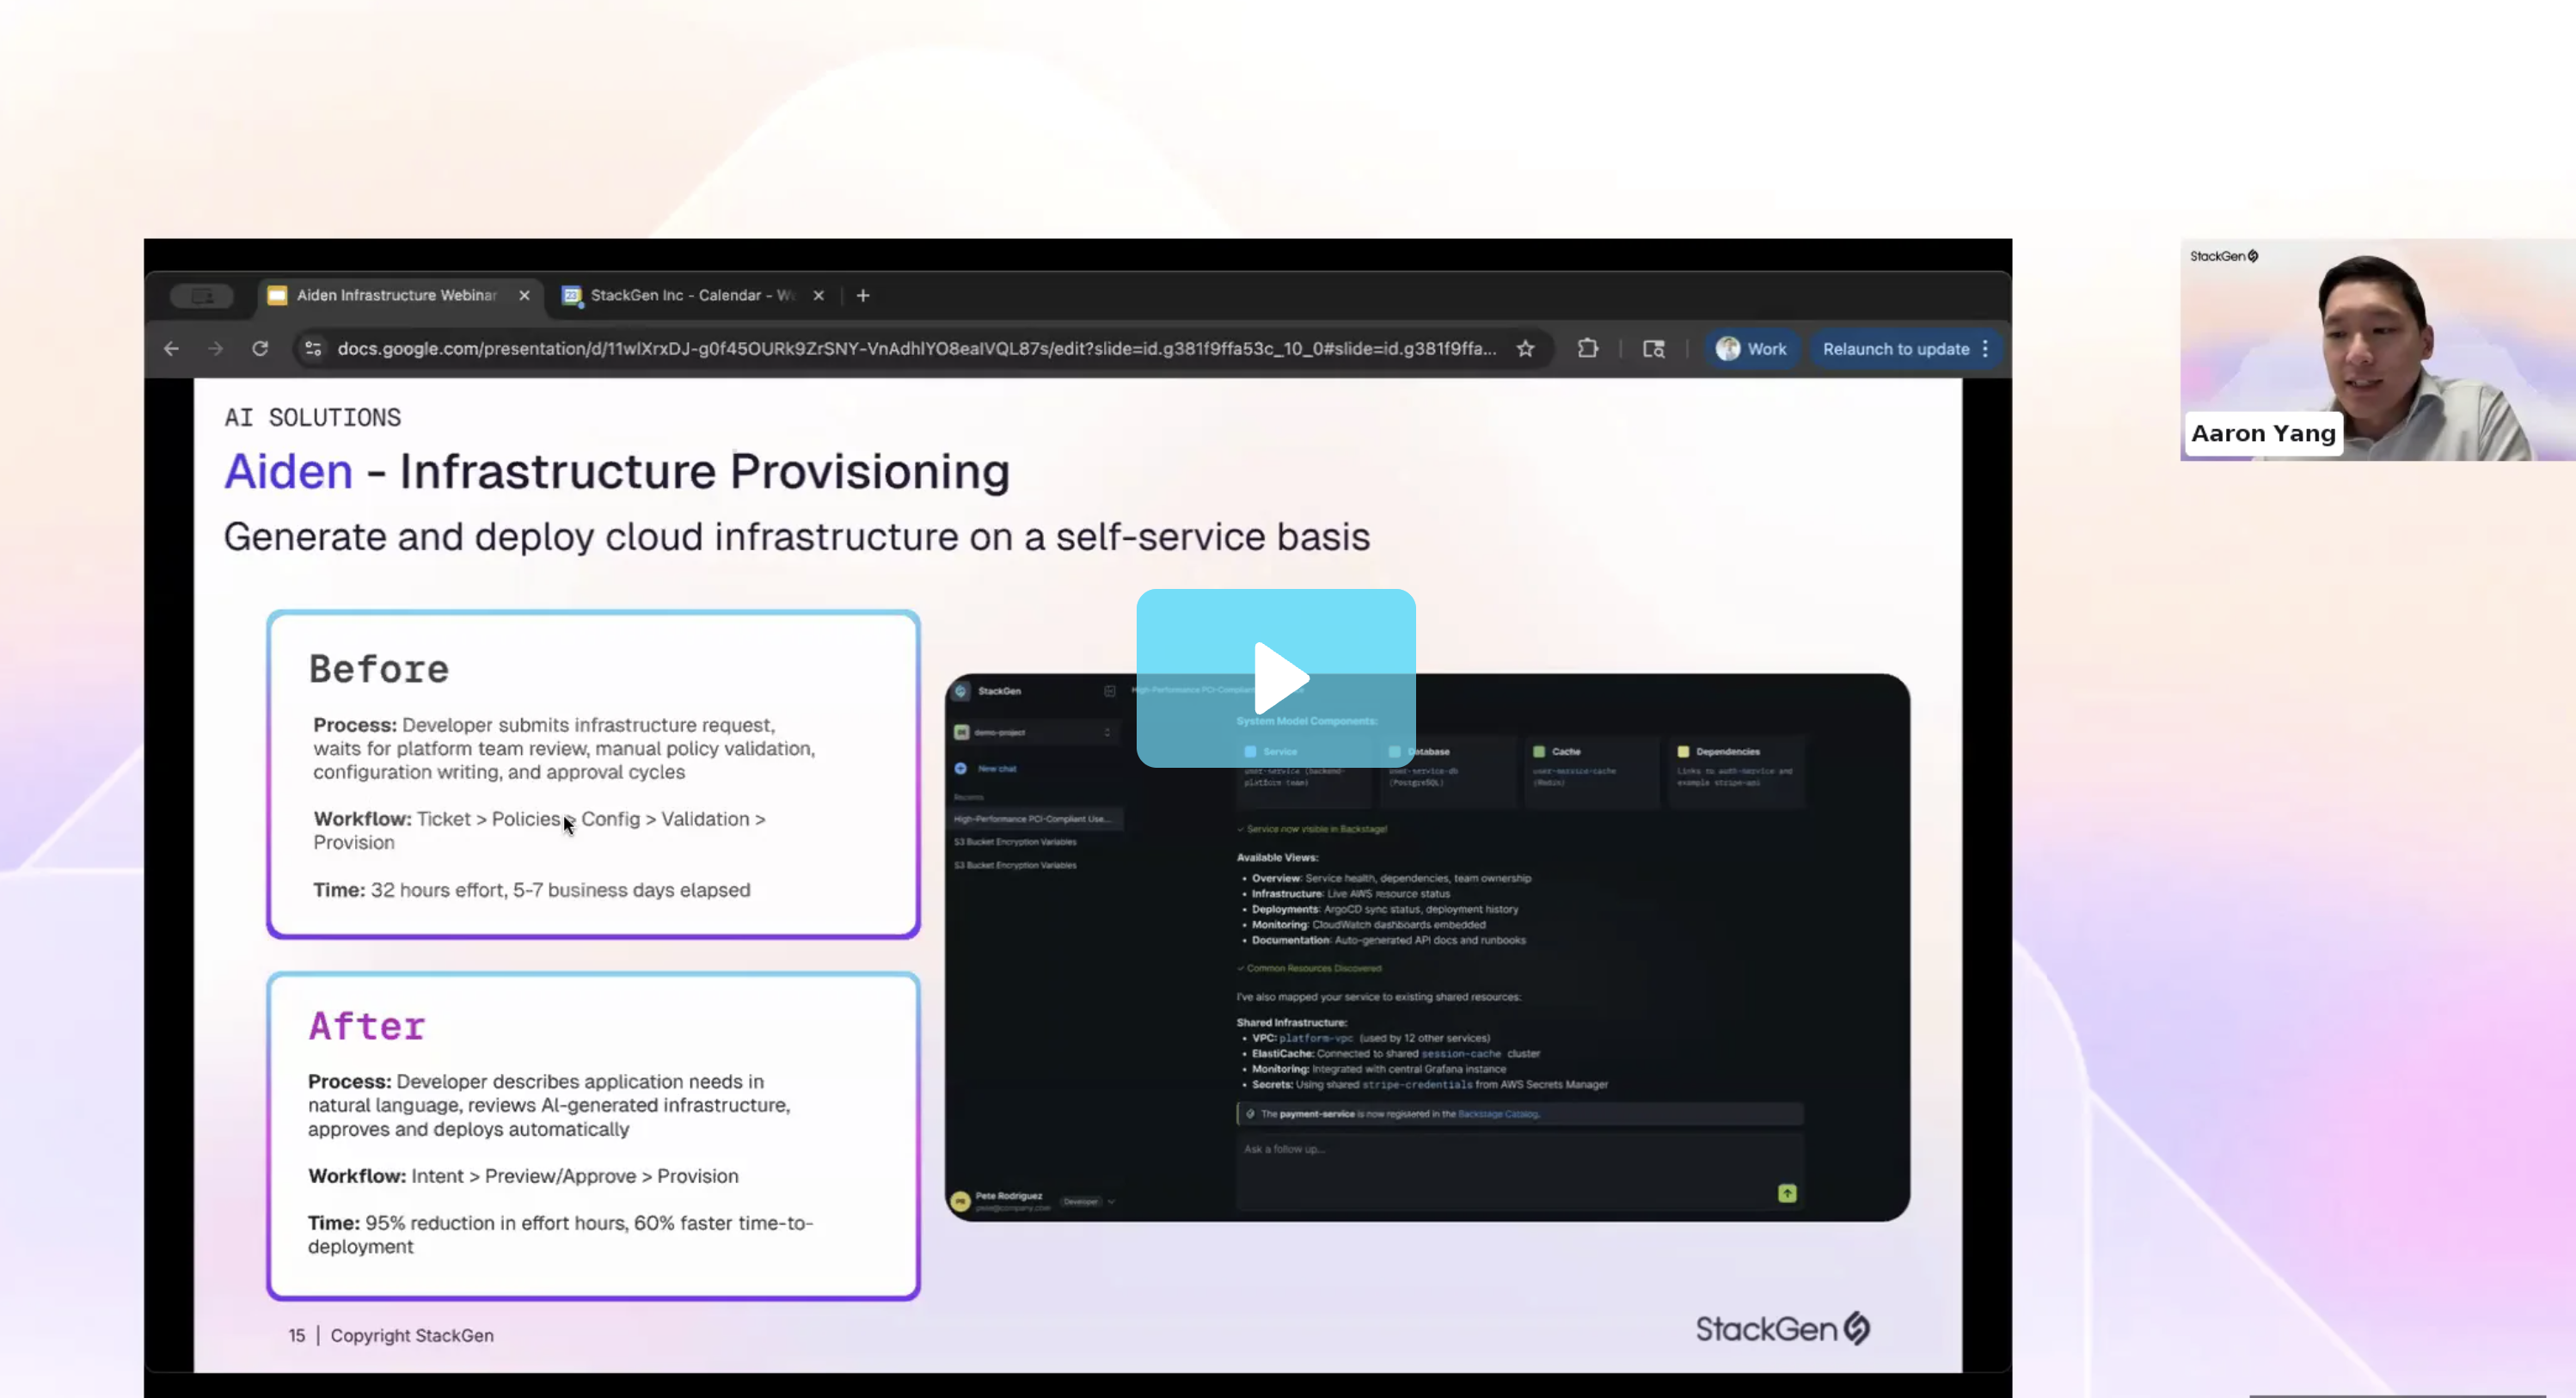
Task: Bookmark the page using the star icon
Action: tap(1526, 349)
